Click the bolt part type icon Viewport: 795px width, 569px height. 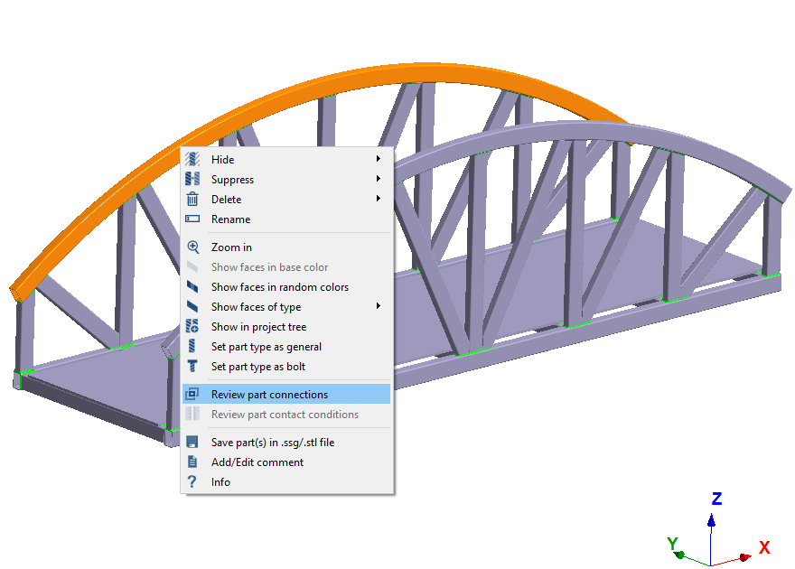(x=192, y=367)
